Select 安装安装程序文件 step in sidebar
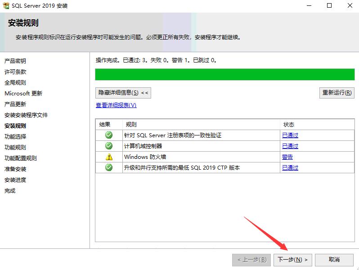Screen dimensions: 359x270 click(26, 115)
